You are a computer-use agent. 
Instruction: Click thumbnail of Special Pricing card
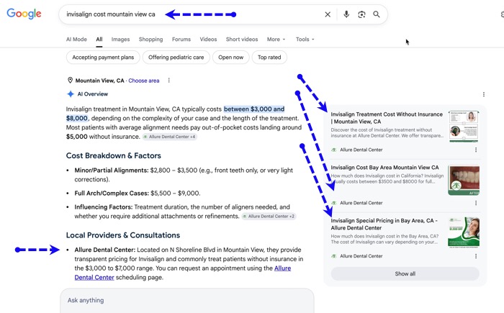click(464, 232)
